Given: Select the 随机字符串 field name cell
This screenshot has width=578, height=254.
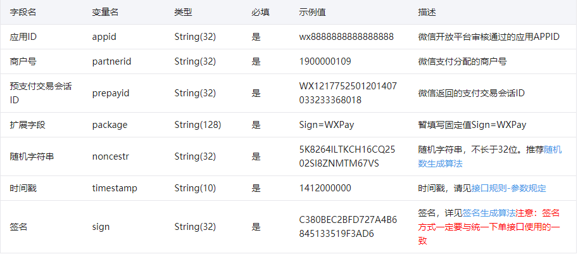Looking at the screenshot, I should (x=32, y=156).
